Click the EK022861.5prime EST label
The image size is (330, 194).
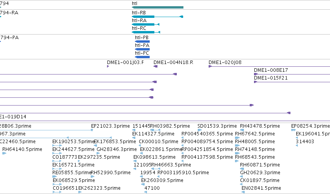pyautogui.click(x=161, y=149)
